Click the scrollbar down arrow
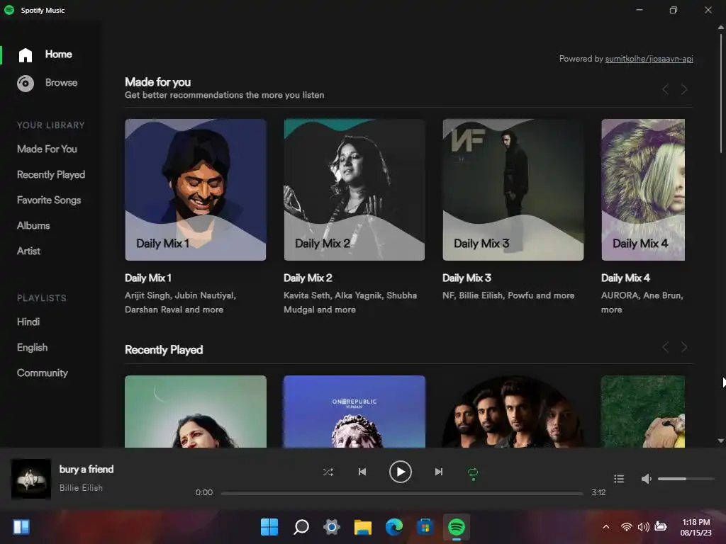 (x=720, y=441)
